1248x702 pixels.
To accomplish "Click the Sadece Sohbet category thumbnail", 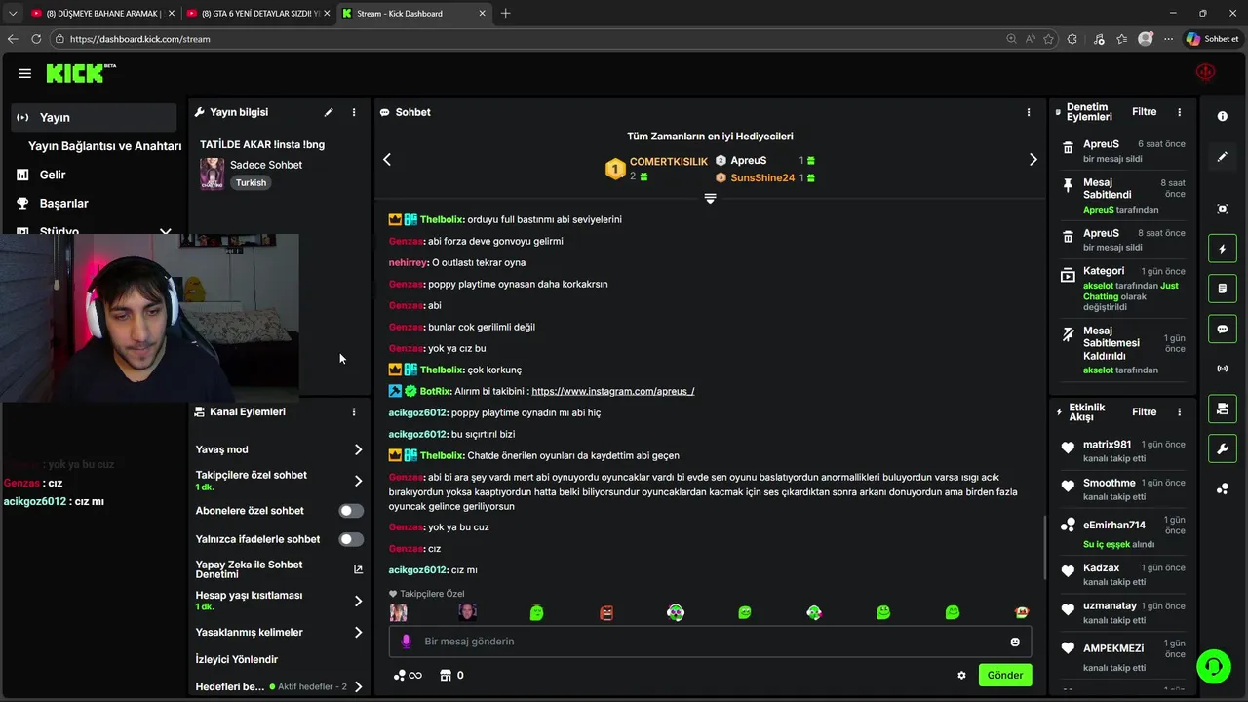I will 212,174.
